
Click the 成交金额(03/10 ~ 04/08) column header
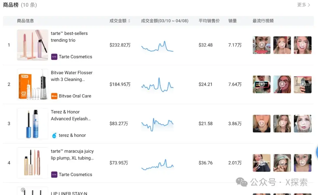click(x=165, y=21)
